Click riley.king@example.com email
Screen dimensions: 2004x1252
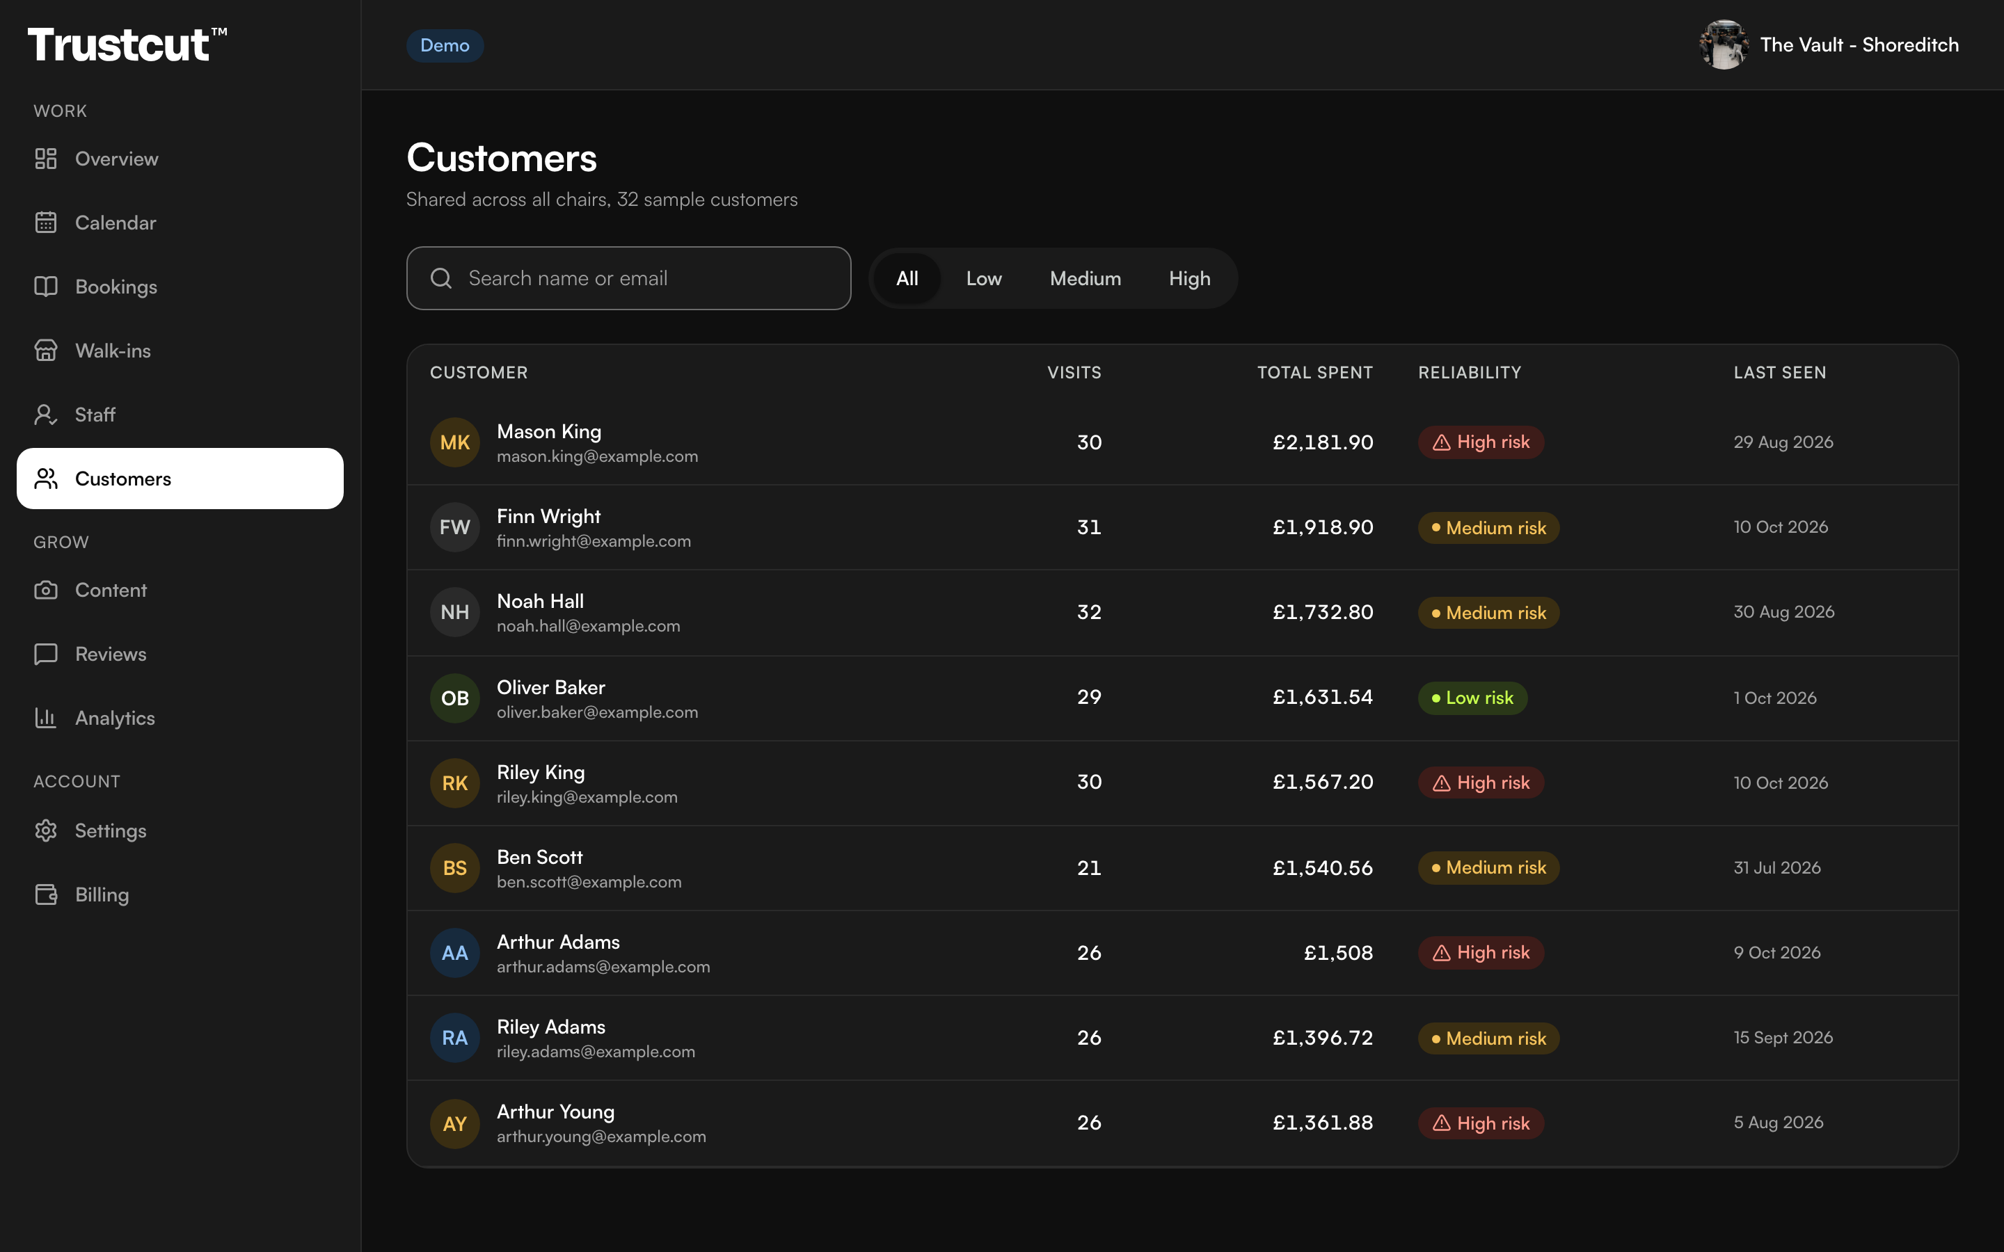587,797
